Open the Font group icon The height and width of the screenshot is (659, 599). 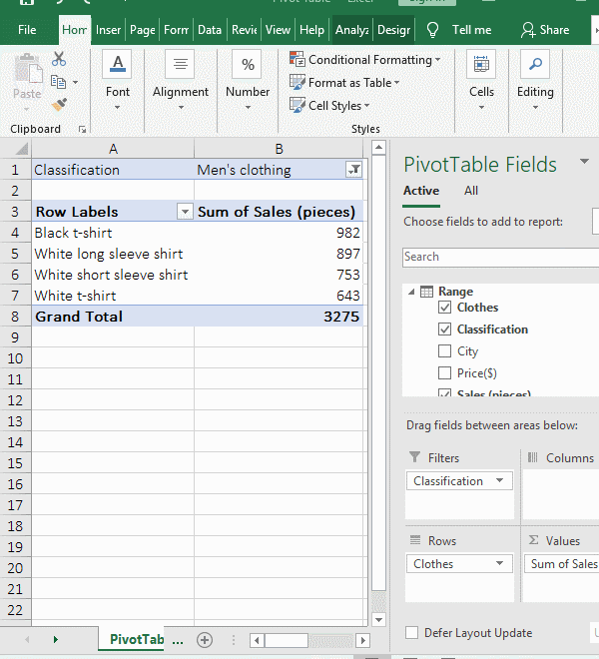point(117,64)
